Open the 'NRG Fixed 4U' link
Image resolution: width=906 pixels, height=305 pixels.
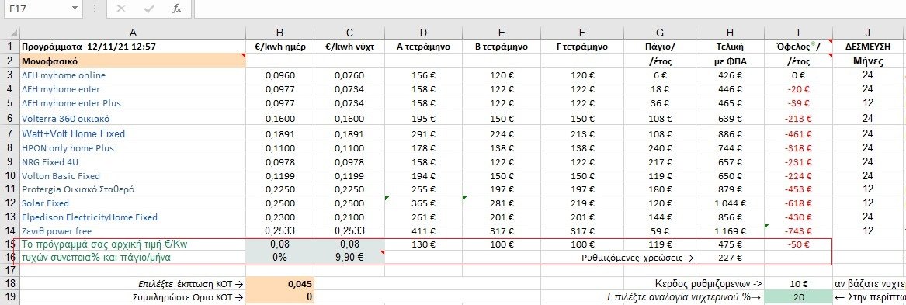pos(50,161)
